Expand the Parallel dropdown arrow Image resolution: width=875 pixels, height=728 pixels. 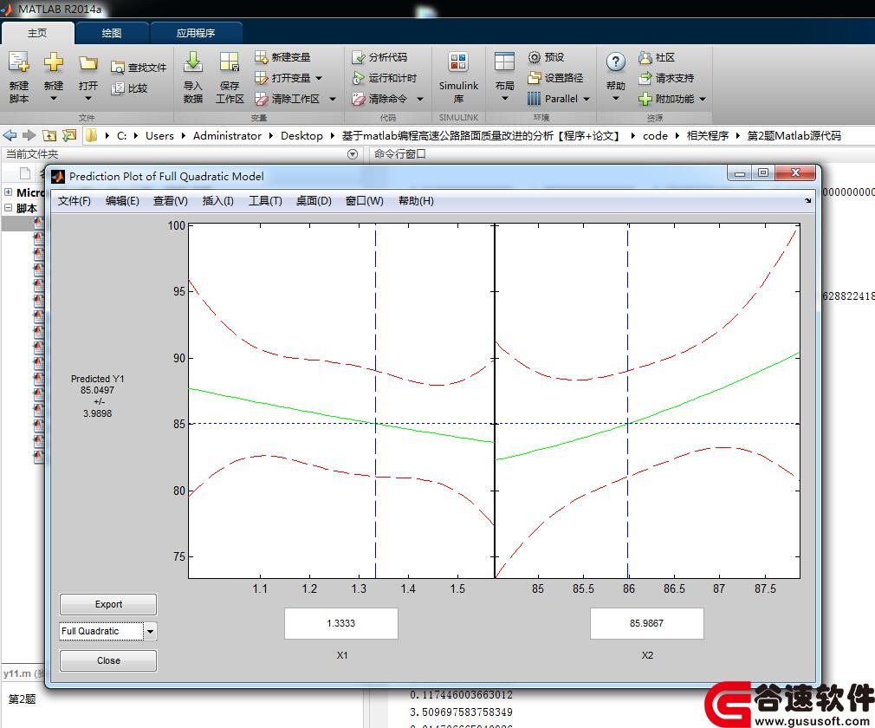[587, 99]
